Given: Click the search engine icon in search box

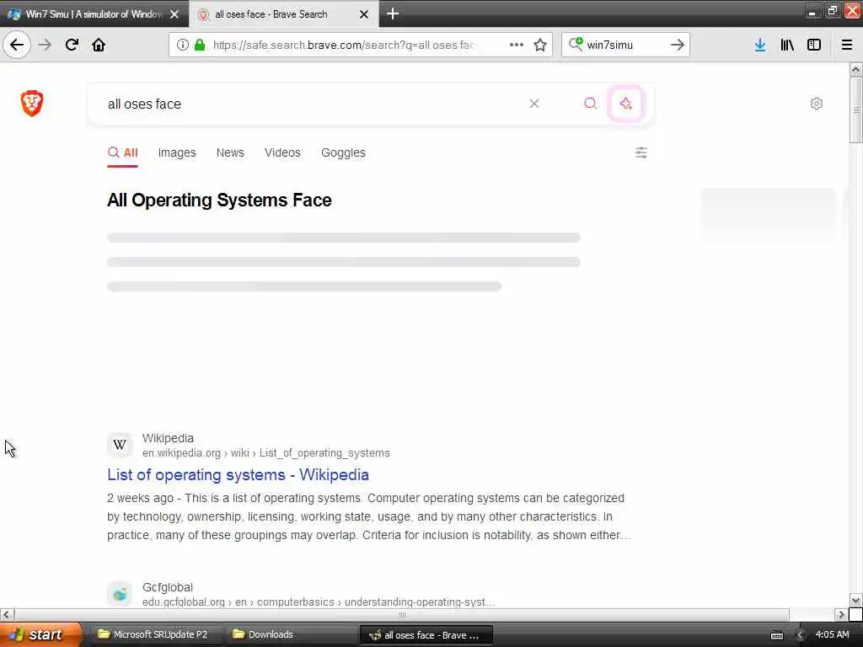Looking at the screenshot, I should [576, 44].
